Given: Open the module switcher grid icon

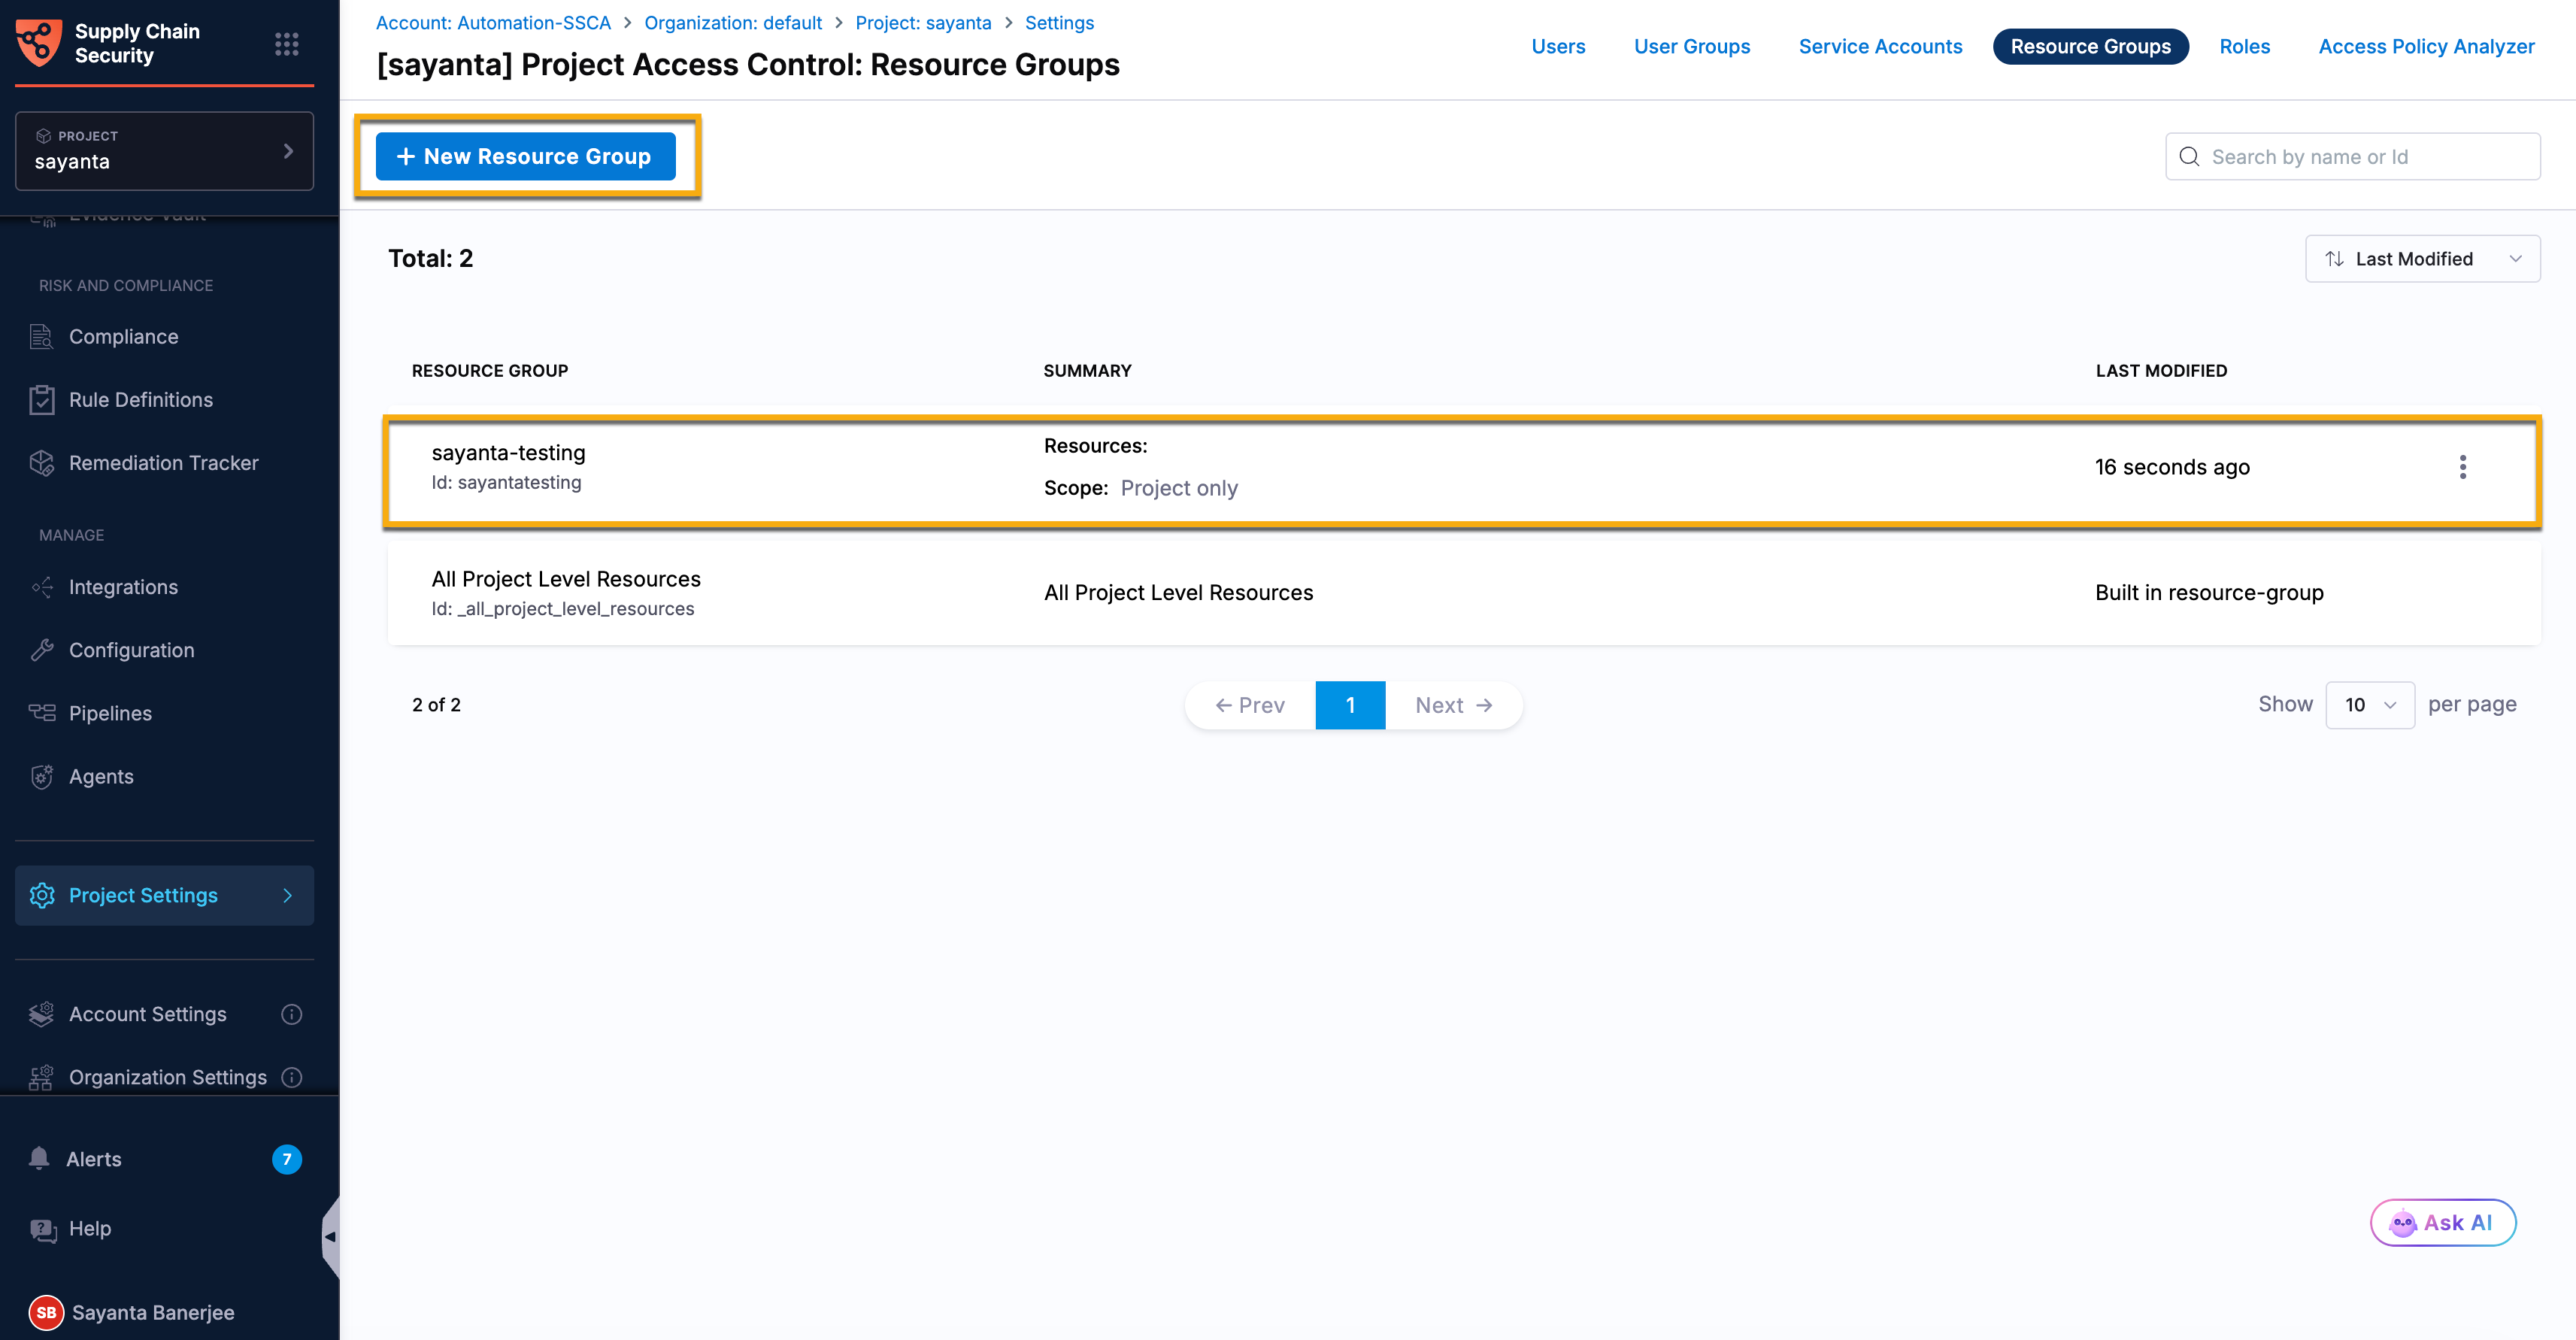Looking at the screenshot, I should click(287, 44).
